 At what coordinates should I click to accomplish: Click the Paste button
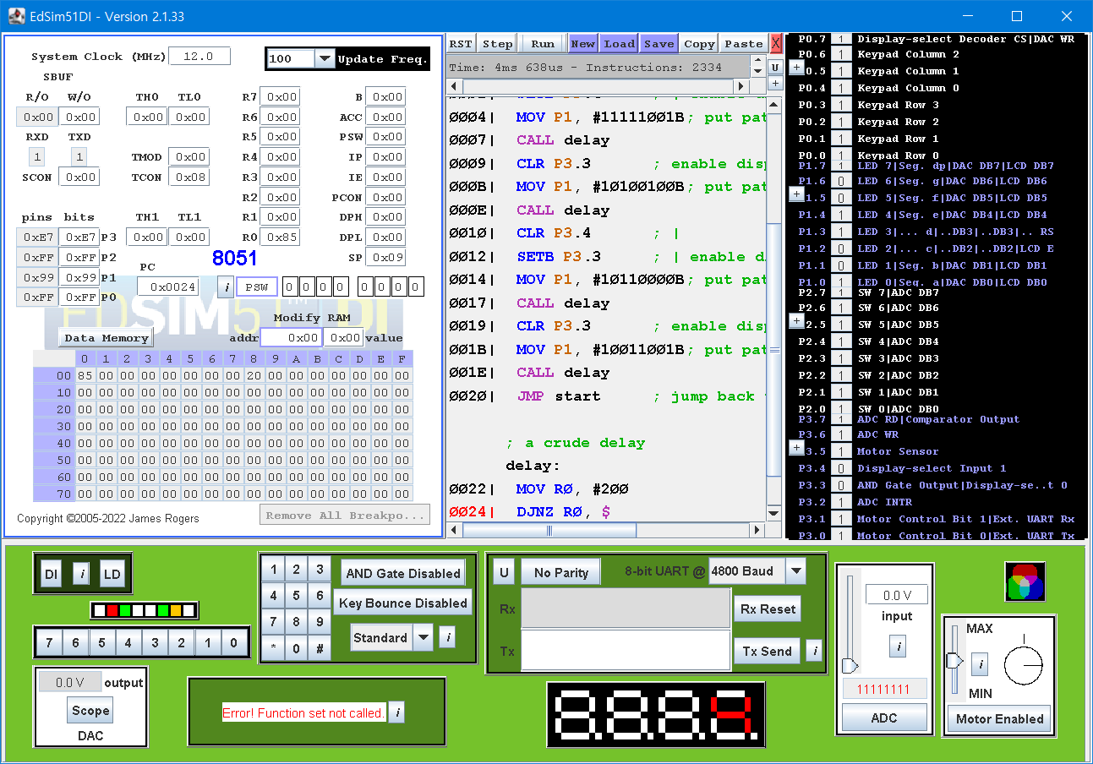pos(744,44)
